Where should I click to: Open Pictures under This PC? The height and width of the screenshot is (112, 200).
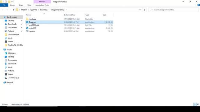tap(11, 71)
